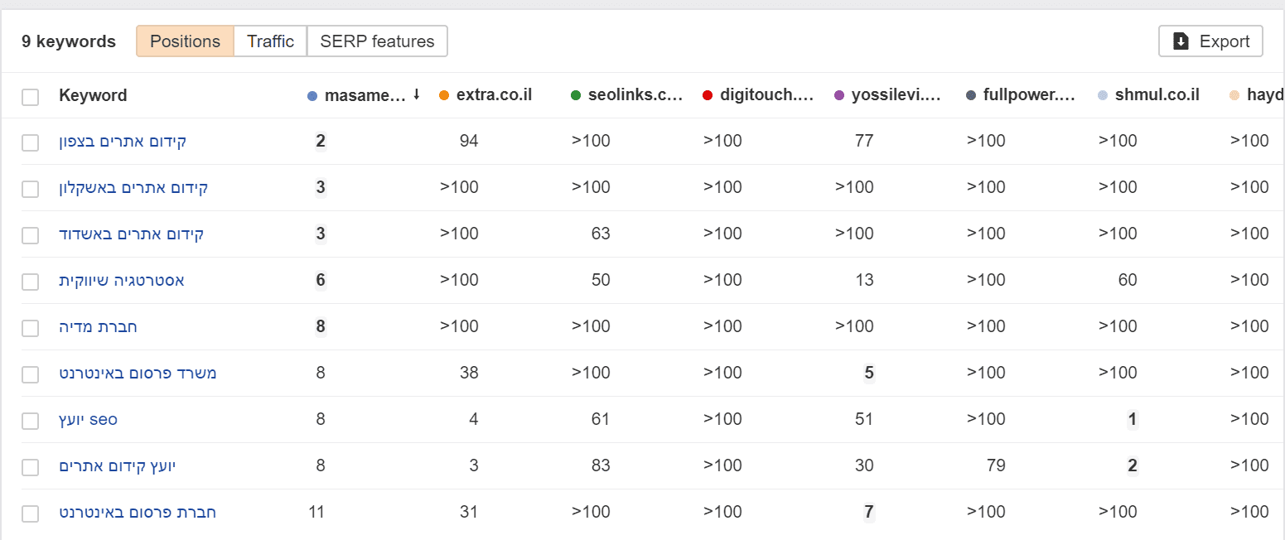Click the Export download icon
Viewport: 1285px width, 540px height.
[x=1181, y=41]
